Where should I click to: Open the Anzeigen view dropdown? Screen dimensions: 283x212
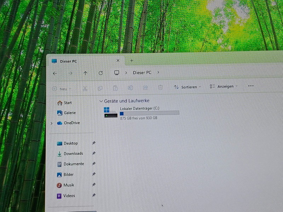(x=224, y=86)
